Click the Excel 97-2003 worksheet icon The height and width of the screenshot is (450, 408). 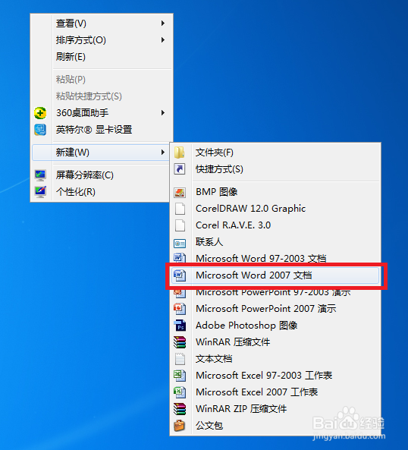coord(180,376)
